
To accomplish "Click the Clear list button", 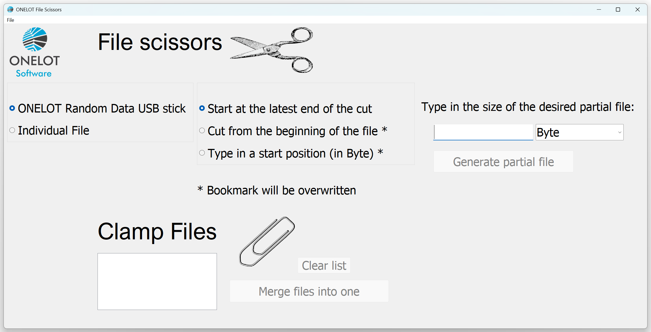I will (x=324, y=265).
